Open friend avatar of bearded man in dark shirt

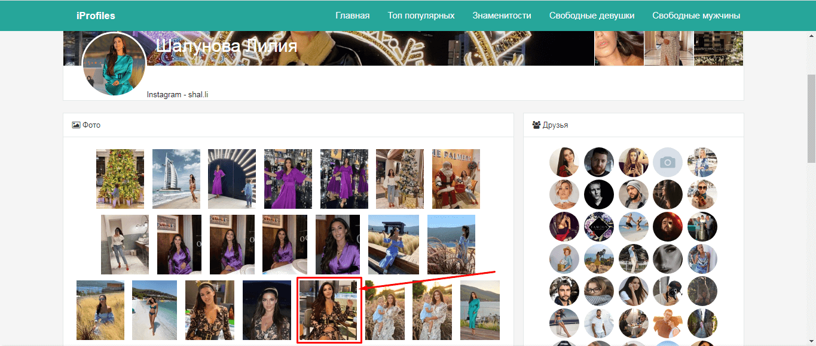coord(599,162)
